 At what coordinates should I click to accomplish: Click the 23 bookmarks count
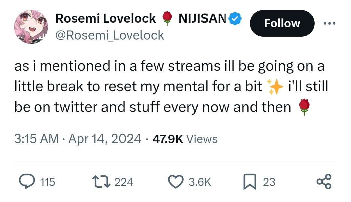(x=269, y=182)
